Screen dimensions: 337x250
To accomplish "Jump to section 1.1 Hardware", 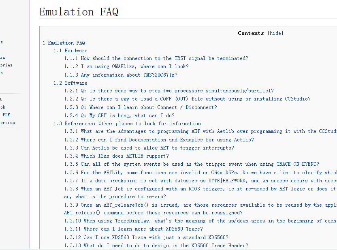I will click(70, 51).
